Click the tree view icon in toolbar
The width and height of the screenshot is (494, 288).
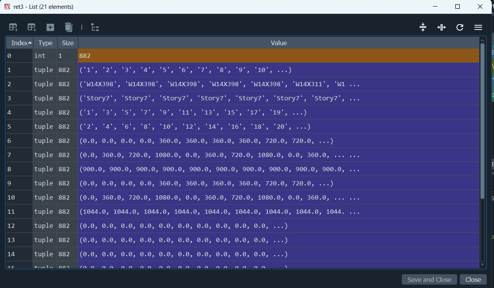95,27
